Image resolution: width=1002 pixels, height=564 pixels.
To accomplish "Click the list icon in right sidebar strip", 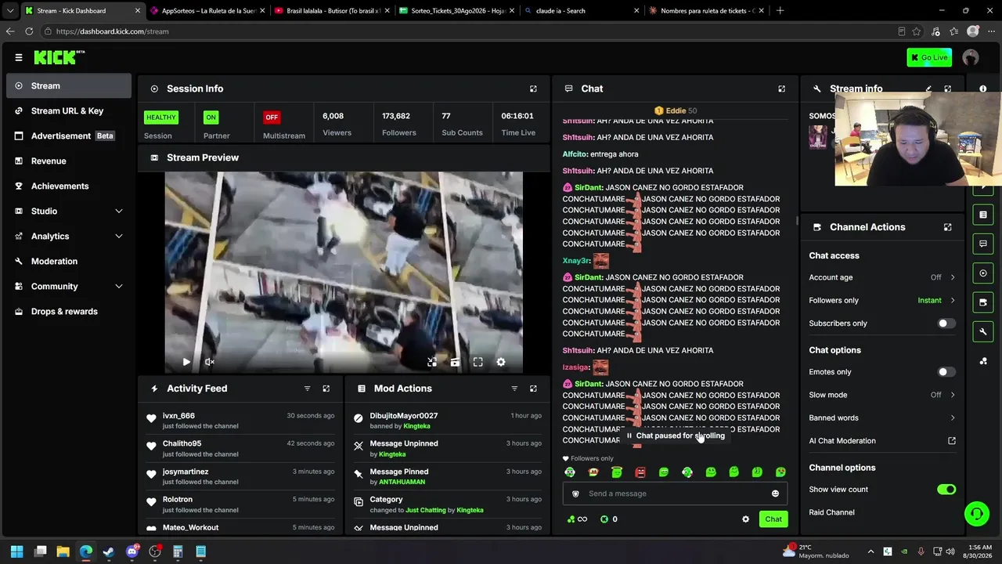I will 983,215.
